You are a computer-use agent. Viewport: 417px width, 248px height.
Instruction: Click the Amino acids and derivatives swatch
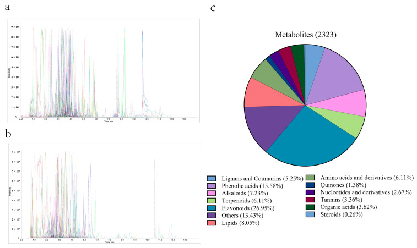[x=310, y=178]
